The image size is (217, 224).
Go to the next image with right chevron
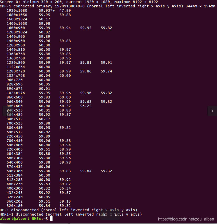click(212, 111)
